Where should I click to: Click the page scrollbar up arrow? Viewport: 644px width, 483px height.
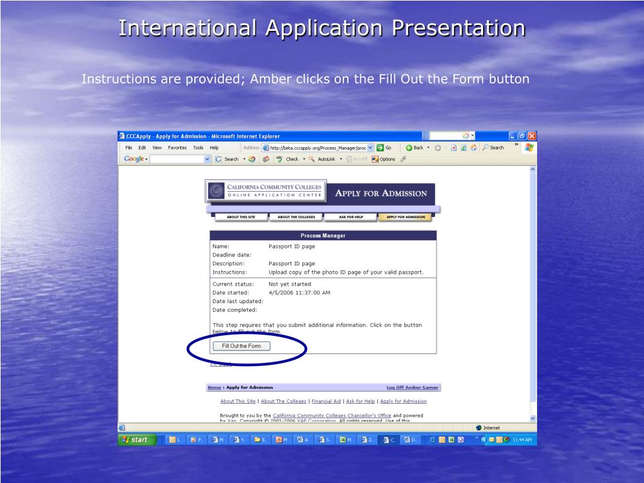533,169
